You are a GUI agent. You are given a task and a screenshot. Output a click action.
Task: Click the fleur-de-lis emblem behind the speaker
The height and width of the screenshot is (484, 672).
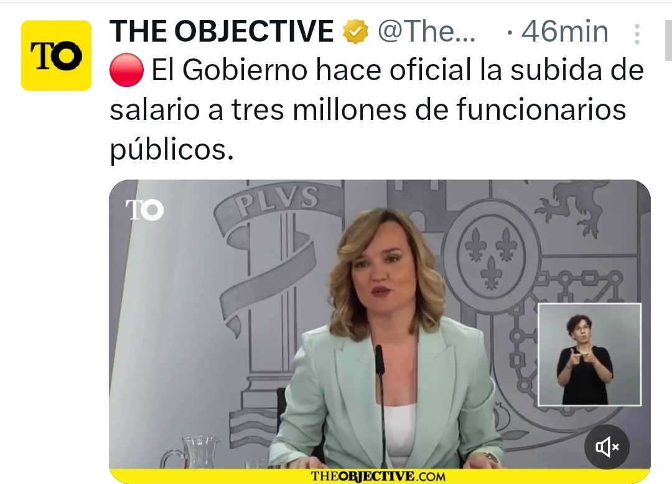(491, 255)
